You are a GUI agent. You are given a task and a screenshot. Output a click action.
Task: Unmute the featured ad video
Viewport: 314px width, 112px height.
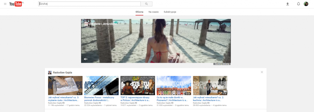86,59
